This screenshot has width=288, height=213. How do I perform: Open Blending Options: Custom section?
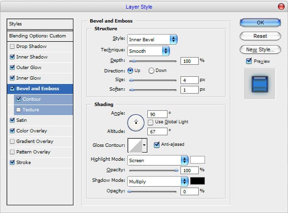37,36
